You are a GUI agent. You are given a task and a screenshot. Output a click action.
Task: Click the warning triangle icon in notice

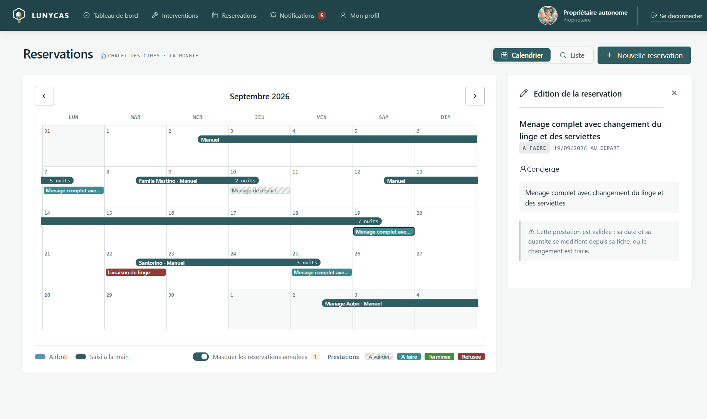[531, 232]
